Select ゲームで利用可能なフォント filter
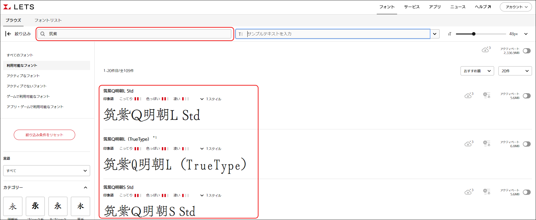Image resolution: width=536 pixels, height=220 pixels. 28,96
